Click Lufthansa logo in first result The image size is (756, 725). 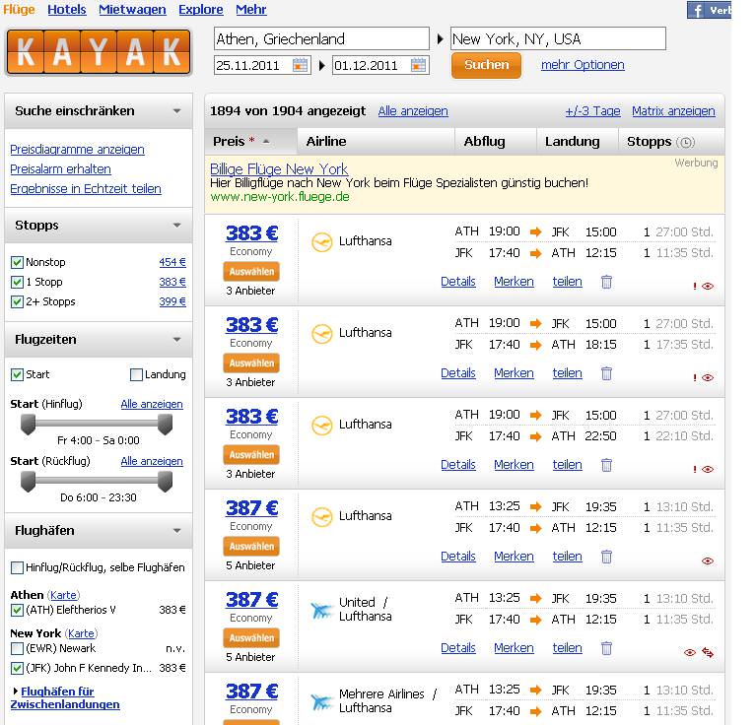pos(321,241)
